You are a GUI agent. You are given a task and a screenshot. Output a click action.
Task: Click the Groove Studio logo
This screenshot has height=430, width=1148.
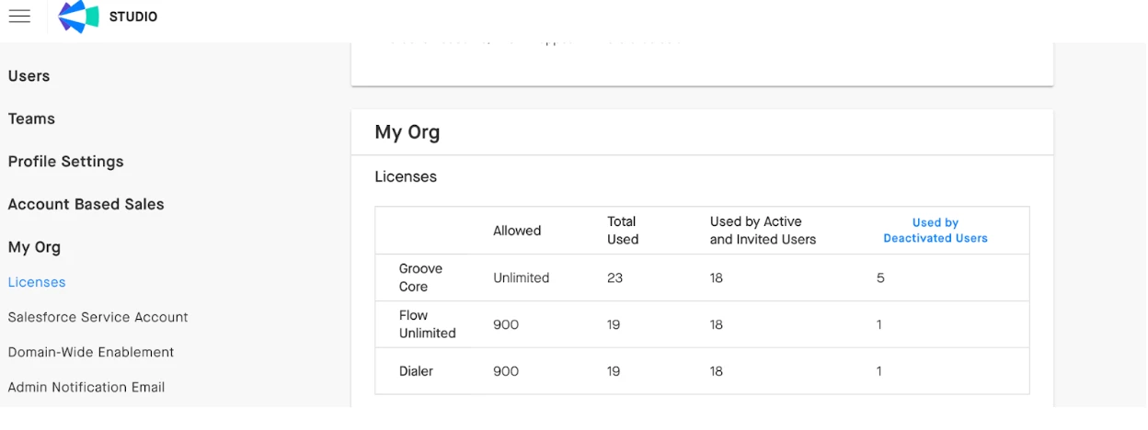(78, 17)
